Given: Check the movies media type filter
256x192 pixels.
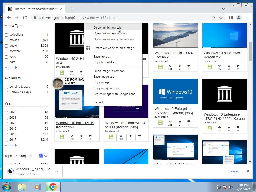Looking at the screenshot, I should [6, 40].
